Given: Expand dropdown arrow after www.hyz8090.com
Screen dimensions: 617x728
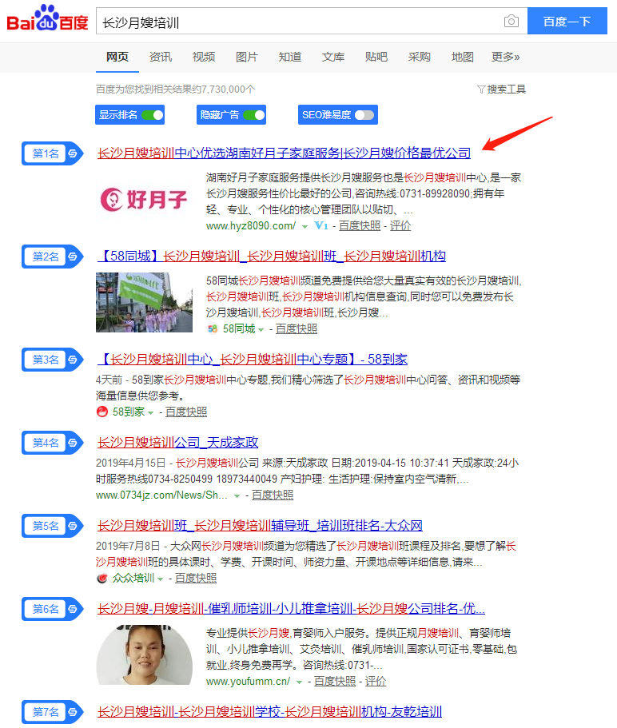Looking at the screenshot, I should [x=305, y=227].
